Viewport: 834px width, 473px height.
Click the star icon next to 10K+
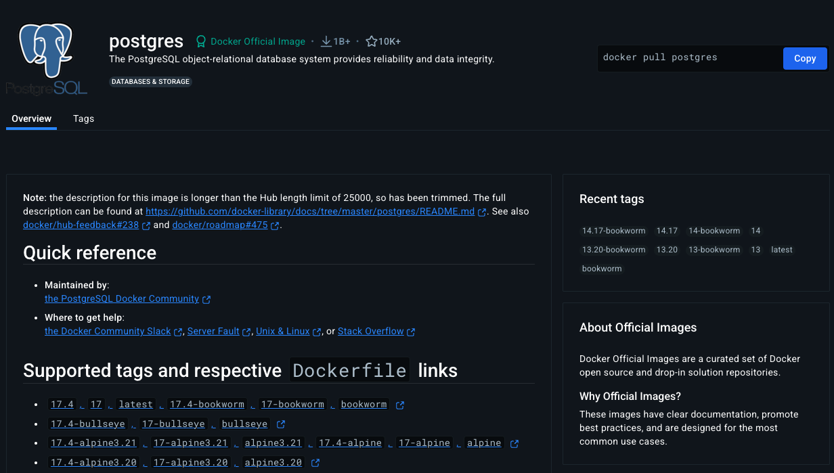pyautogui.click(x=372, y=41)
